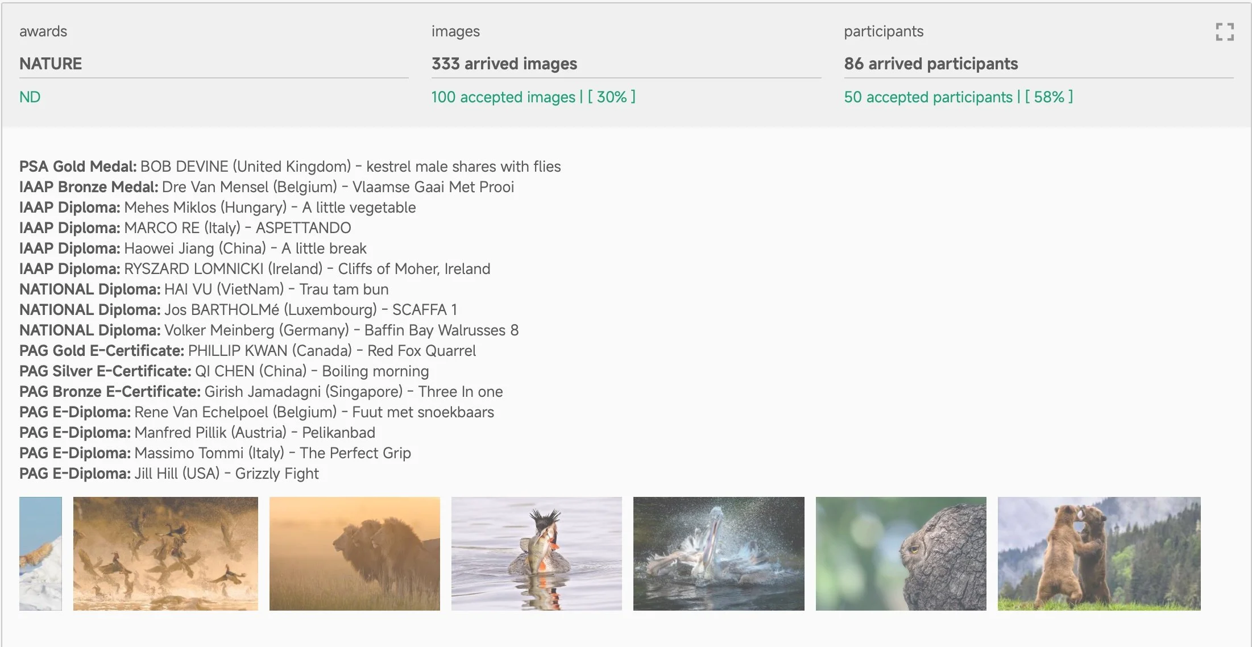Image resolution: width=1252 pixels, height=647 pixels.
Task: Select Baffin Bay Walrusses 8 entry
Action: pos(268,330)
